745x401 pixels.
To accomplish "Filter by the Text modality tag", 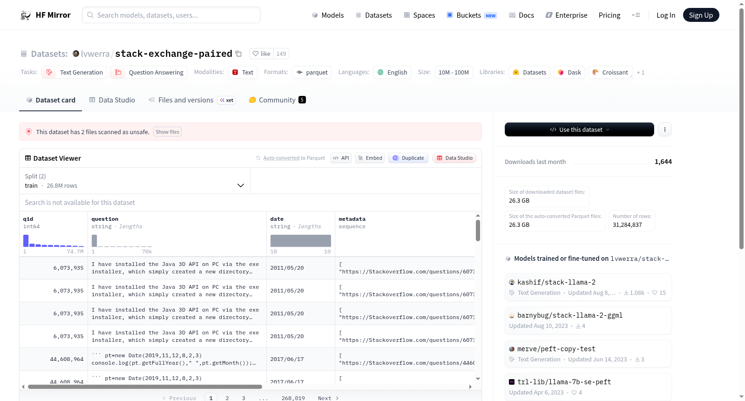I will click(243, 72).
